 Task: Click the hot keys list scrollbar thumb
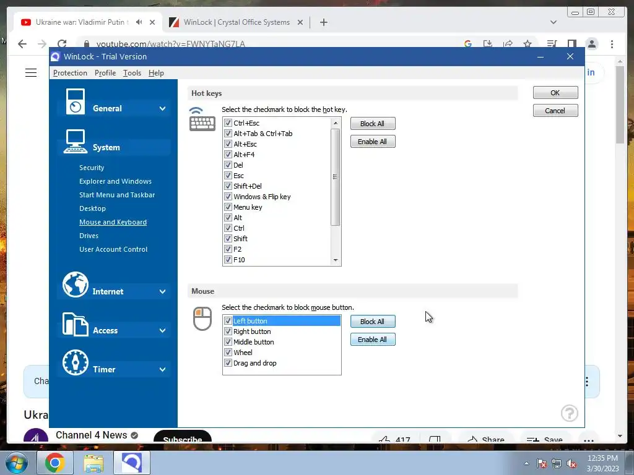[335, 176]
